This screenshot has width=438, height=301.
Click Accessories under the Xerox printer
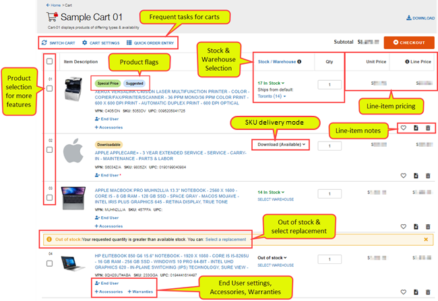[108, 127]
